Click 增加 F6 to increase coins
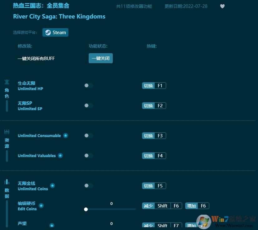Viewport: 258px width, 230px height. pos(197,206)
